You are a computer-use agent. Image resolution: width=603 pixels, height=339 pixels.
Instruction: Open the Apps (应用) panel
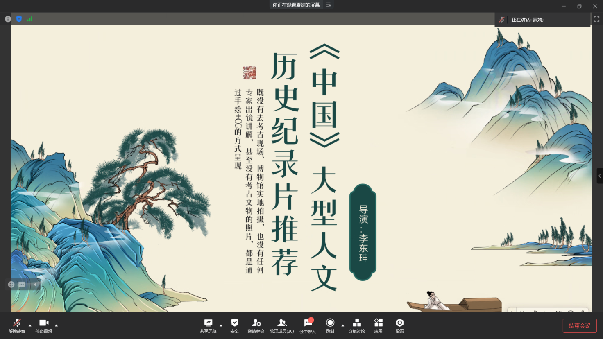point(378,325)
